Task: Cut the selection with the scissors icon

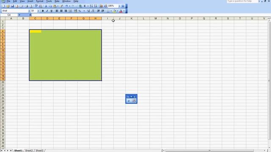Action: [46, 6]
